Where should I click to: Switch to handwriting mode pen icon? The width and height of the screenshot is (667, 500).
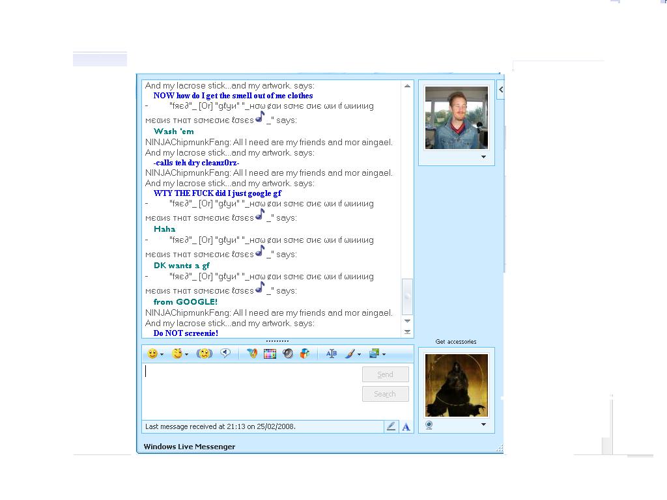391,426
